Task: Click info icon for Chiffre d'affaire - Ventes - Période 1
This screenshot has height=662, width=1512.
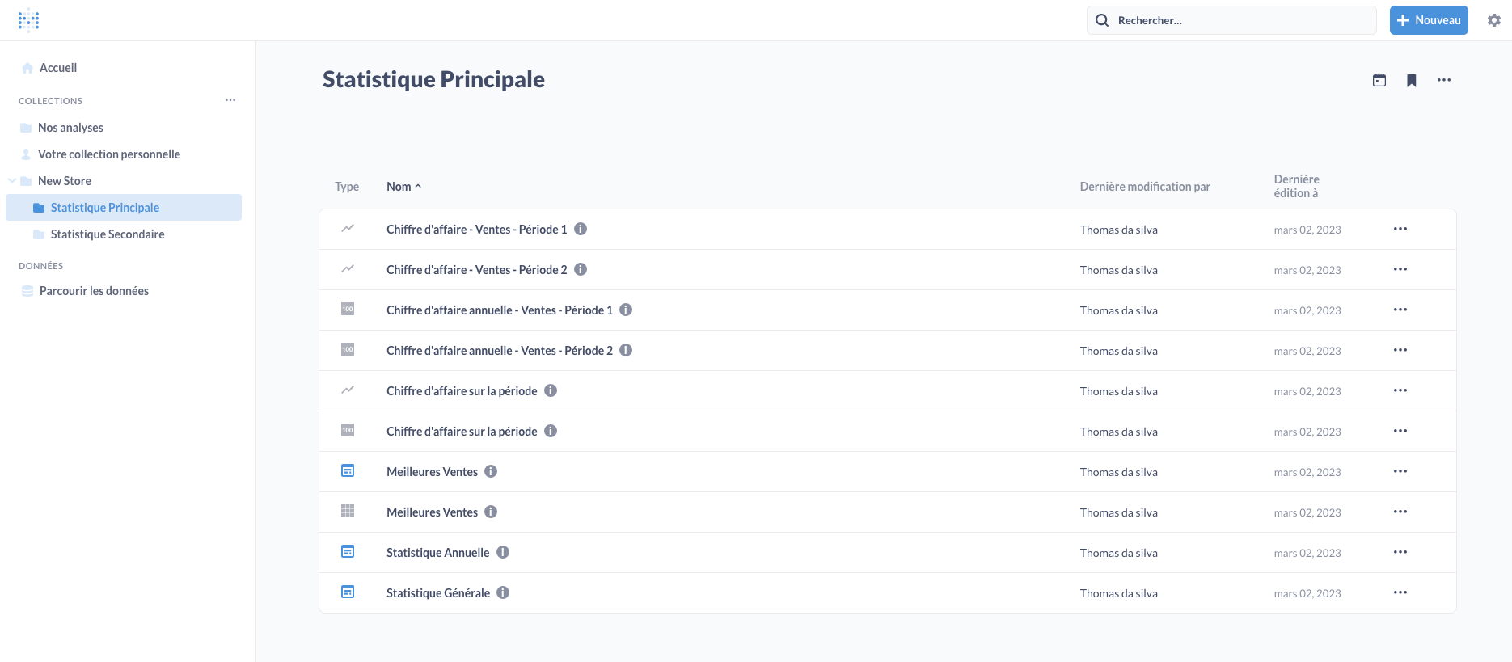Action: 581,229
